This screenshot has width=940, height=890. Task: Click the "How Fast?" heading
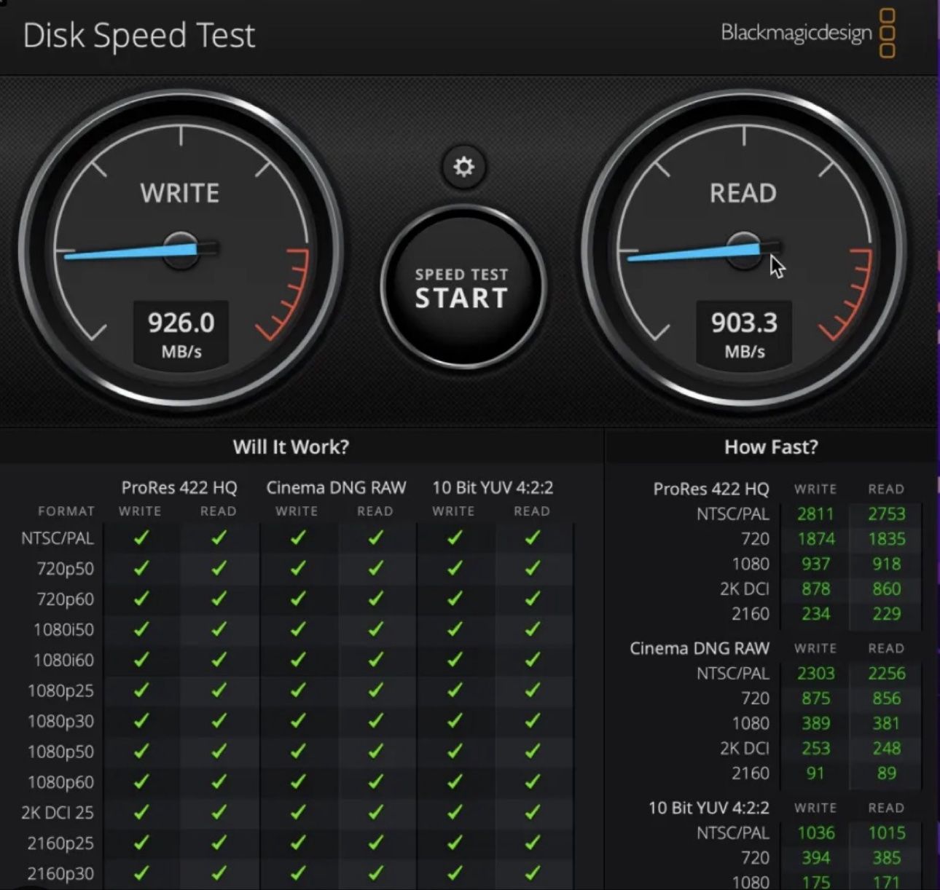[771, 446]
